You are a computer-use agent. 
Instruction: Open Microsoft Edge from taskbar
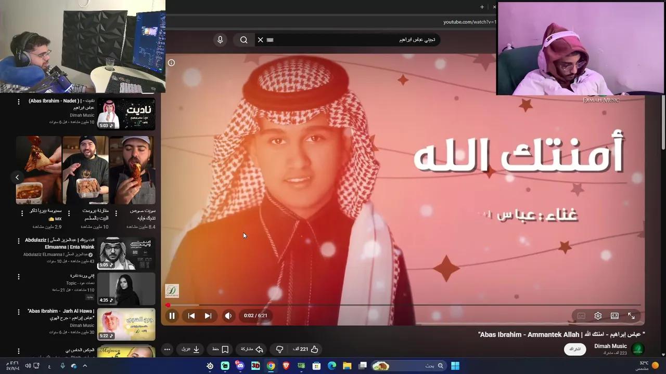[x=331, y=366]
